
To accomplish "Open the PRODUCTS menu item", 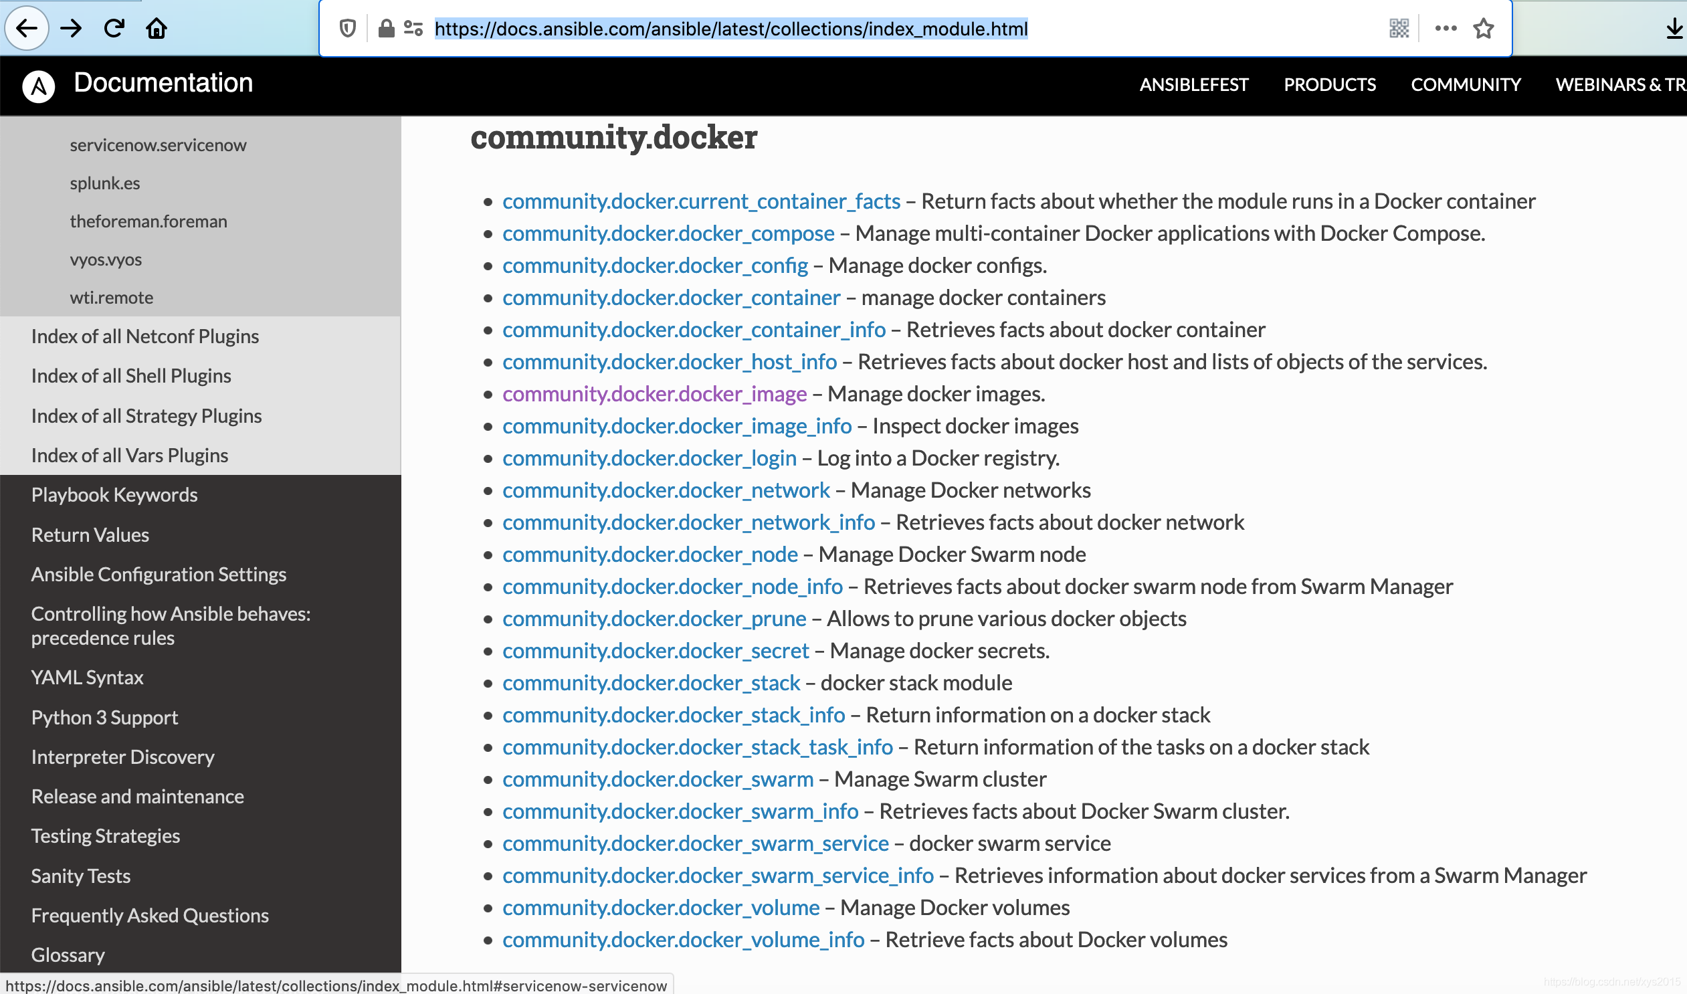I will pos(1330,84).
